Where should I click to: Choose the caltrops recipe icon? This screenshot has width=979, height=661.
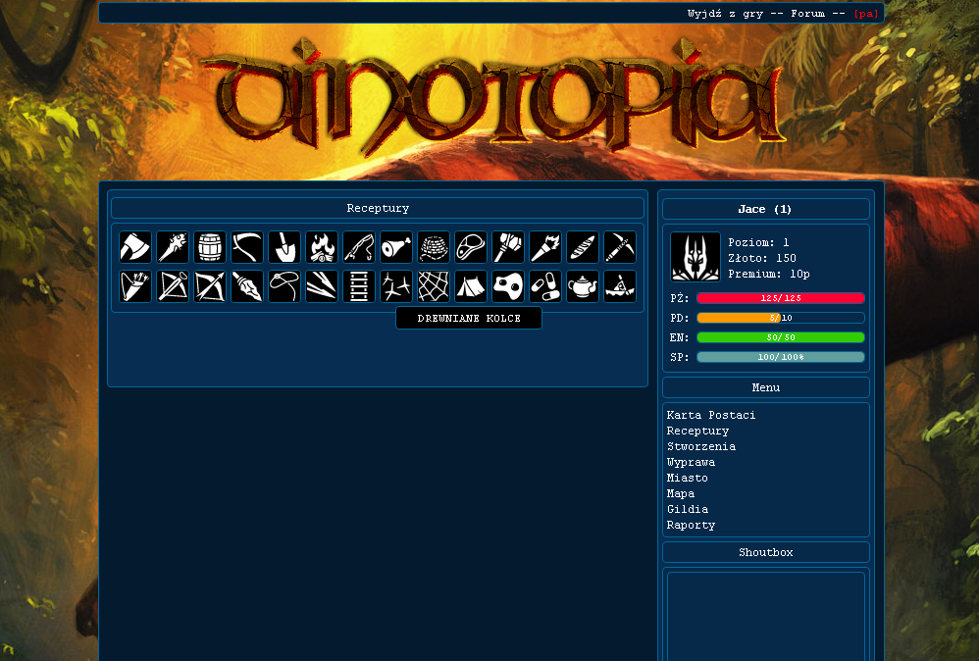(396, 285)
